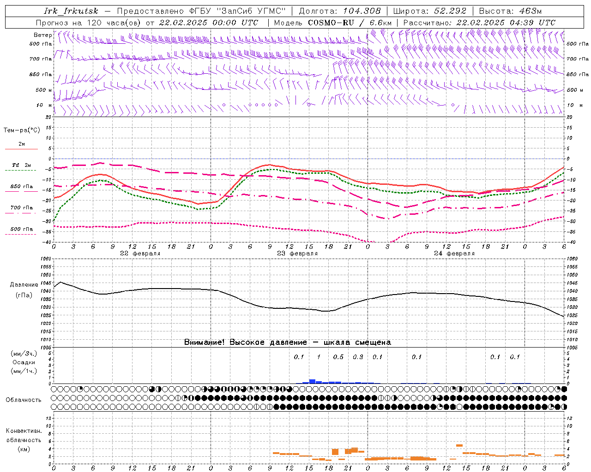Select the Модель COSMO-RU / 6.6км text
Viewport: 591px width, 472px height.
tap(332, 23)
